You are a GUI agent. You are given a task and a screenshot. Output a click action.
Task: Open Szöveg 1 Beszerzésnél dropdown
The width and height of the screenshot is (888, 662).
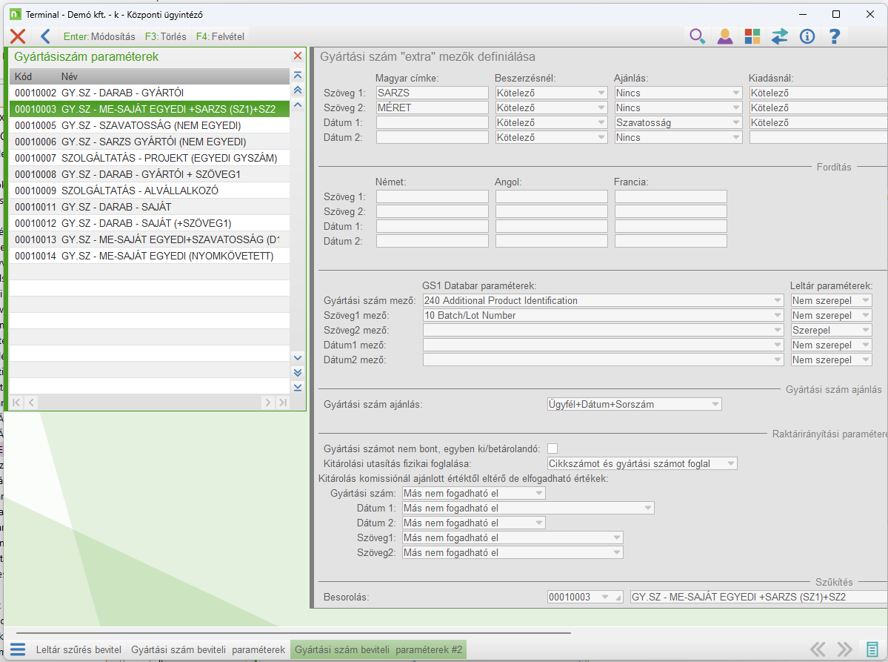pyautogui.click(x=601, y=93)
